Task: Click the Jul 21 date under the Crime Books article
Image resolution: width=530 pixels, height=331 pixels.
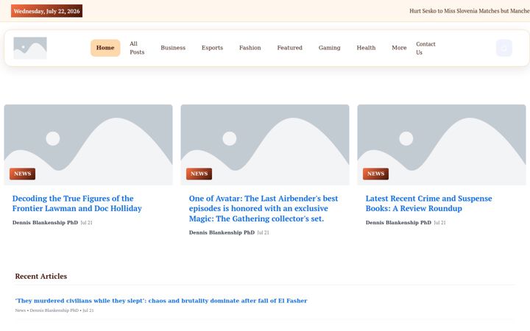Action: tap(439, 223)
